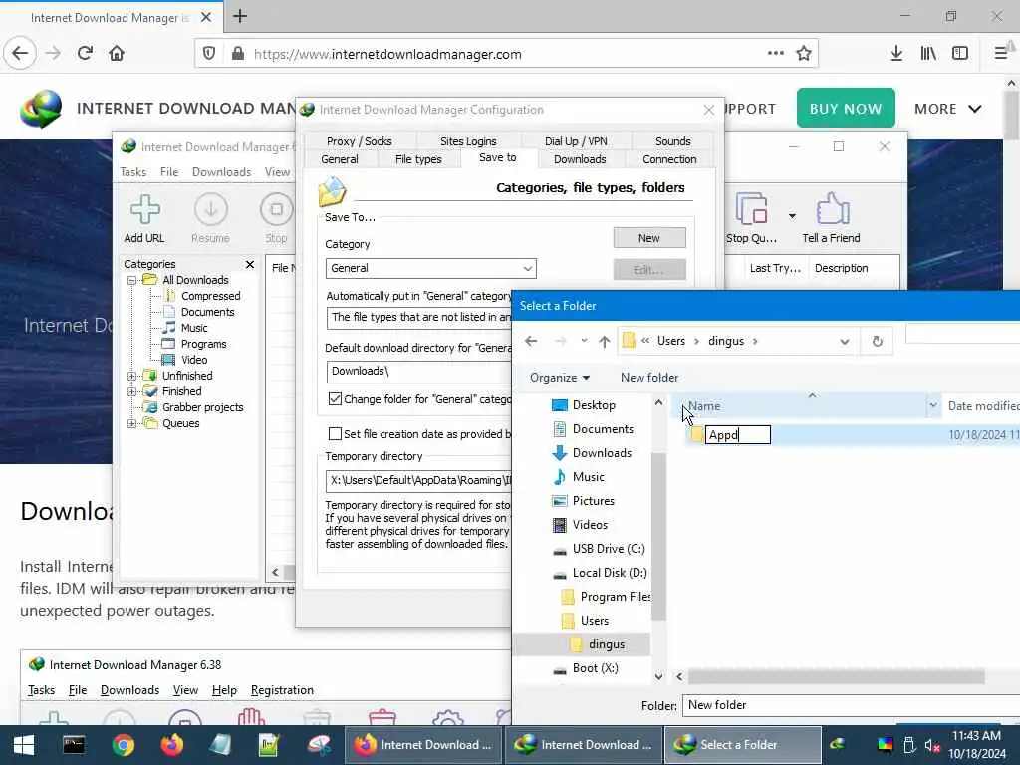Open Windows Start menu
This screenshot has width=1020, height=765.
(24, 745)
